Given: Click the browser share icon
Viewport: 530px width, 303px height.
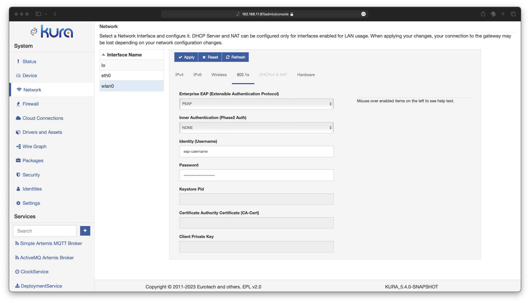Looking at the screenshot, I should coord(483,14).
